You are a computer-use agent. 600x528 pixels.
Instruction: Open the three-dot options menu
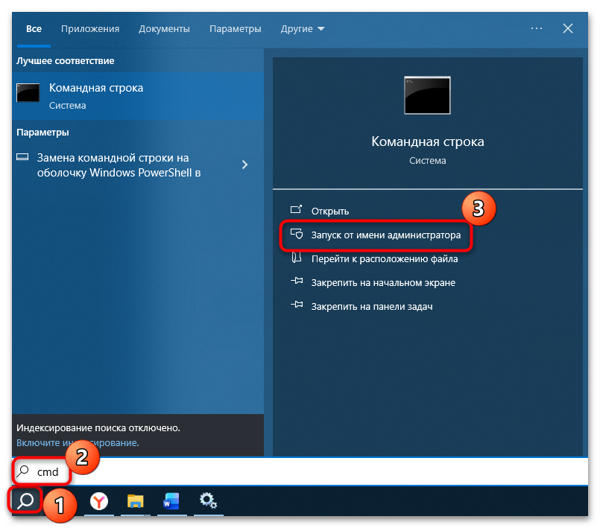(536, 28)
